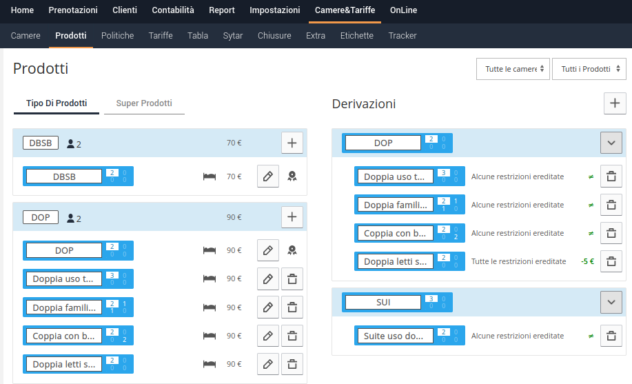Image resolution: width=632 pixels, height=384 pixels.
Task: Click bed icon in Doppia letti s... row
Action: click(210, 364)
